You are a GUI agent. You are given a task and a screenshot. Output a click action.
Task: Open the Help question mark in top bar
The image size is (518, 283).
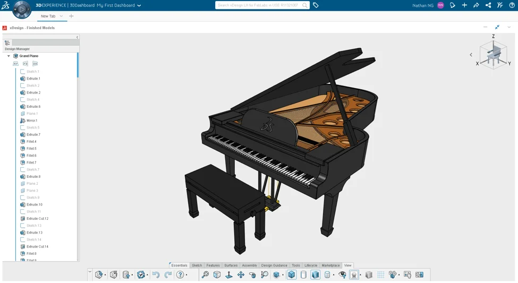click(x=512, y=5)
